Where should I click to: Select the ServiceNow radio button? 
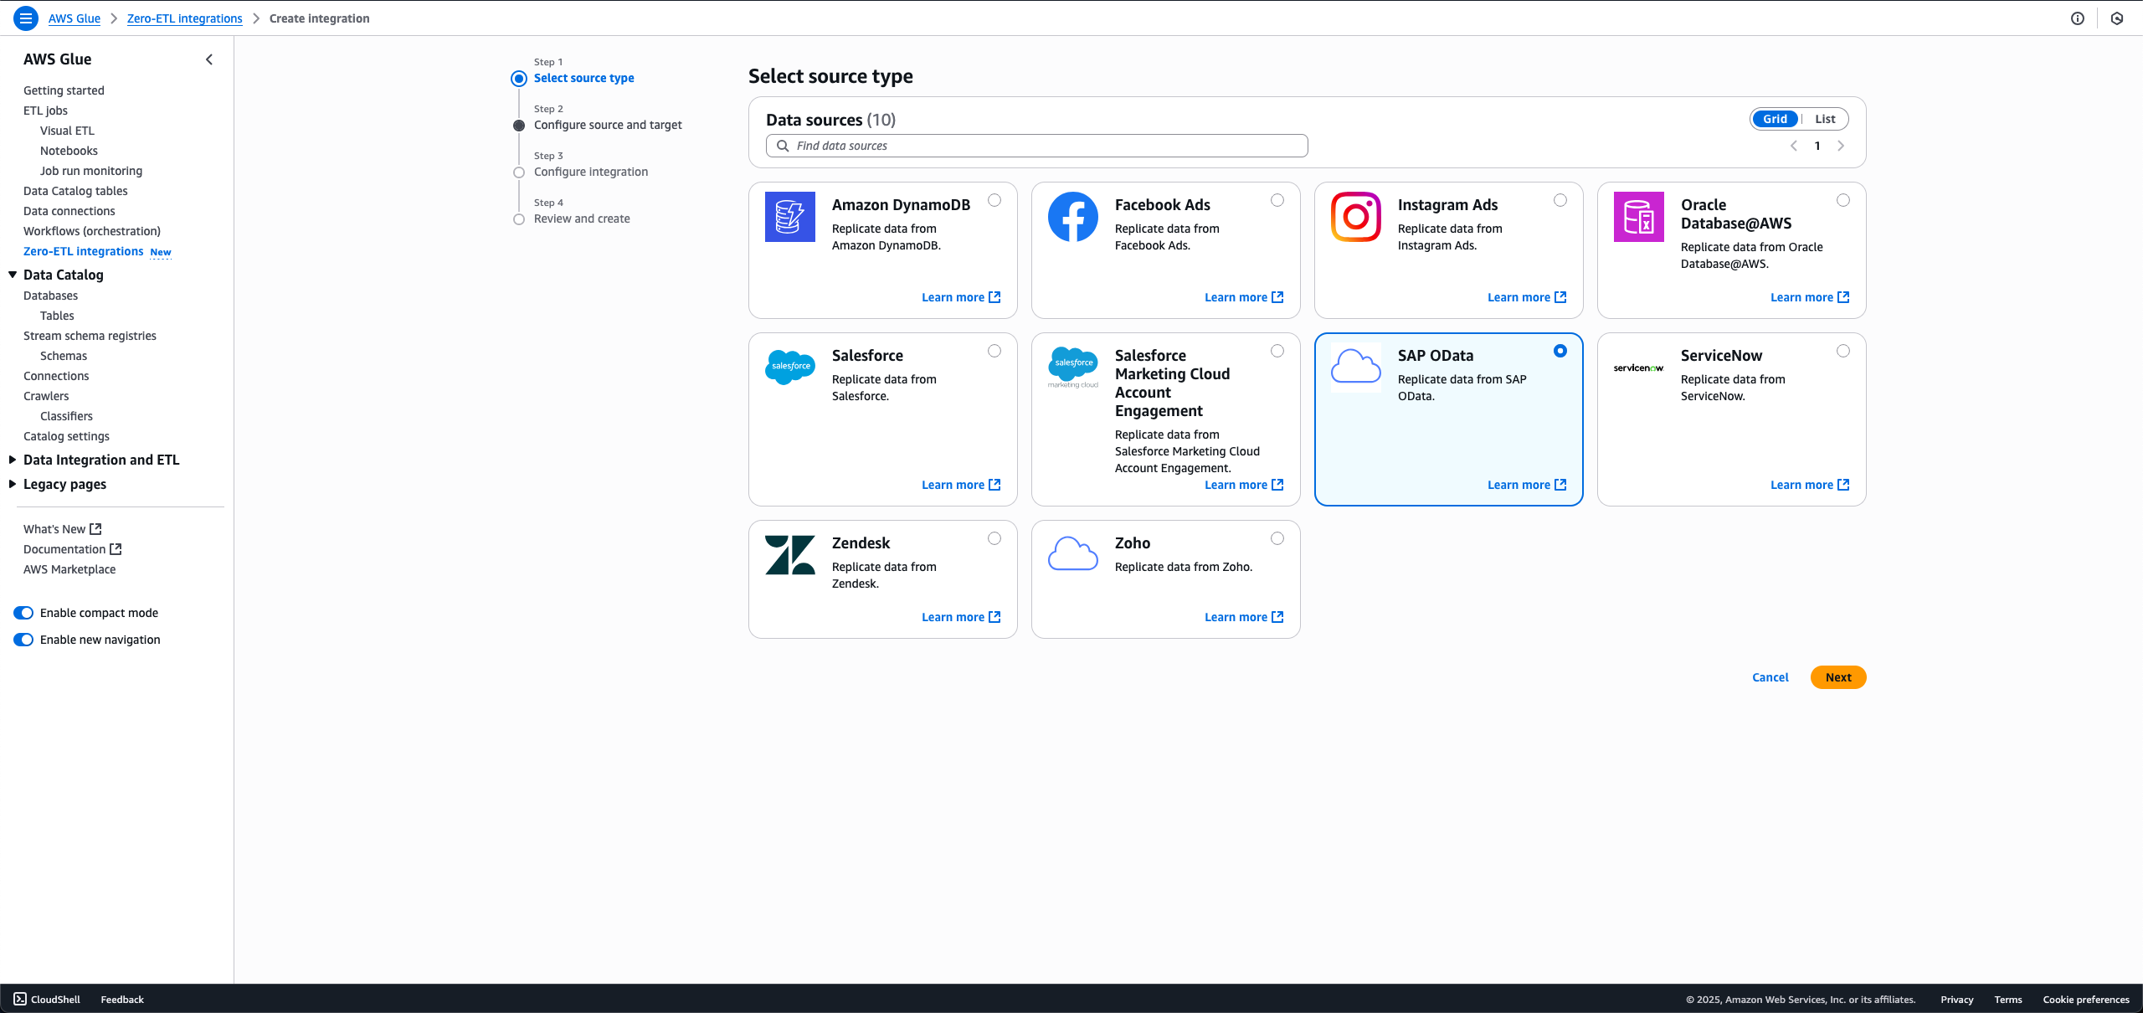point(1842,351)
